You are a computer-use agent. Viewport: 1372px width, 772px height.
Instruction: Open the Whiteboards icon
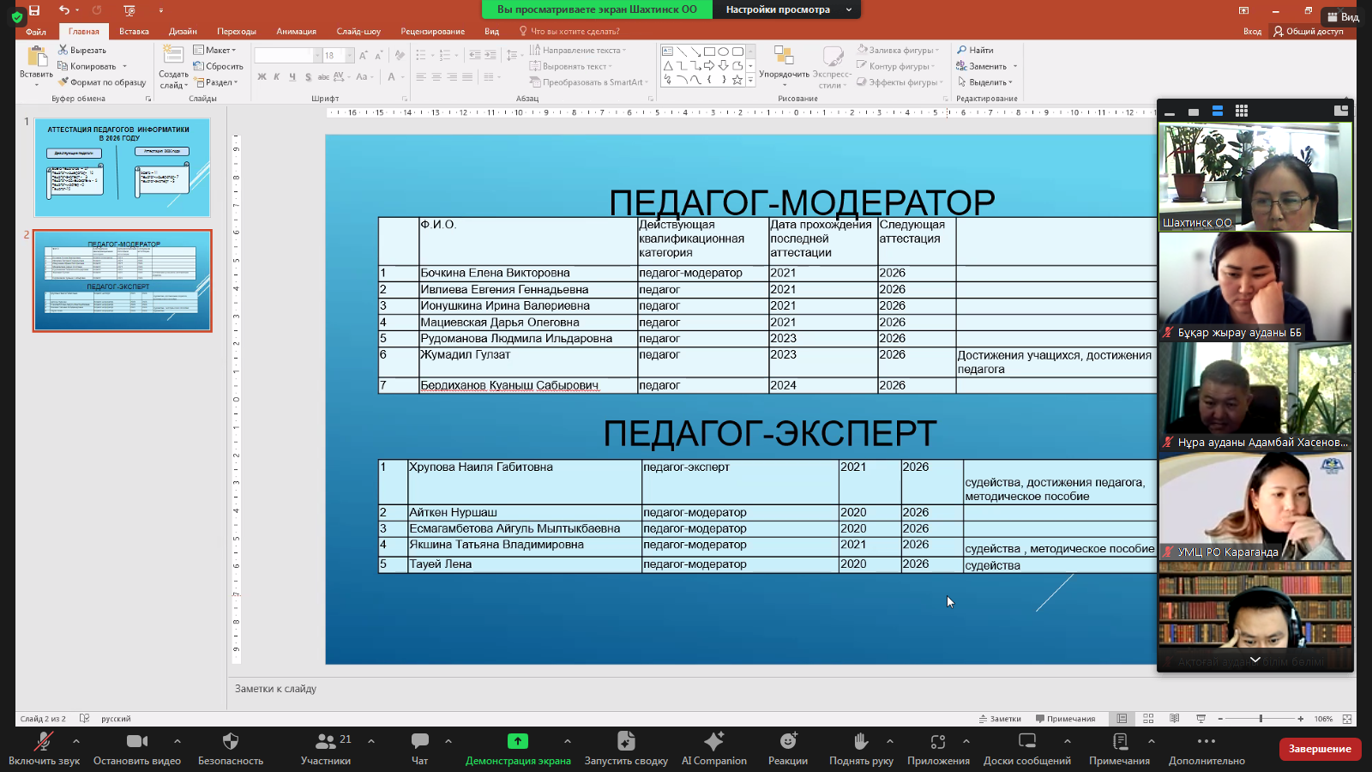(1026, 742)
